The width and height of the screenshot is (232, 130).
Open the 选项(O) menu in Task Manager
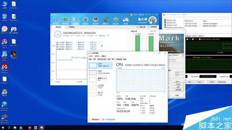tap(97, 56)
